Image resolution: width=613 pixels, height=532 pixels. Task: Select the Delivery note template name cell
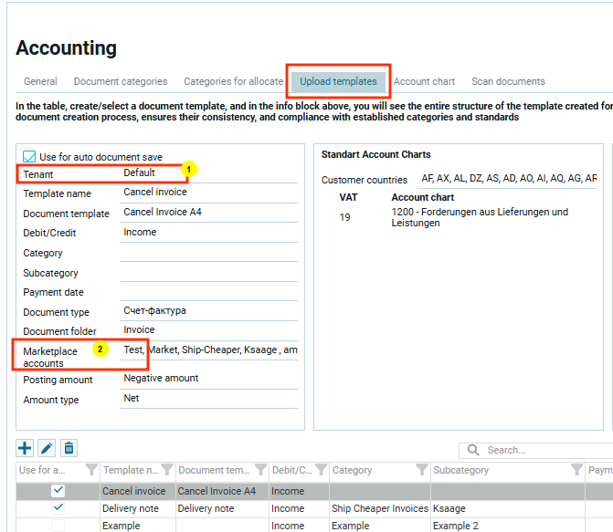click(135, 508)
